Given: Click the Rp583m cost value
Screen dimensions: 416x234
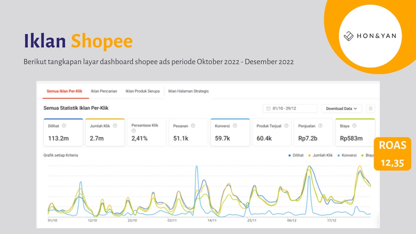Looking at the screenshot, I should click(x=351, y=138).
